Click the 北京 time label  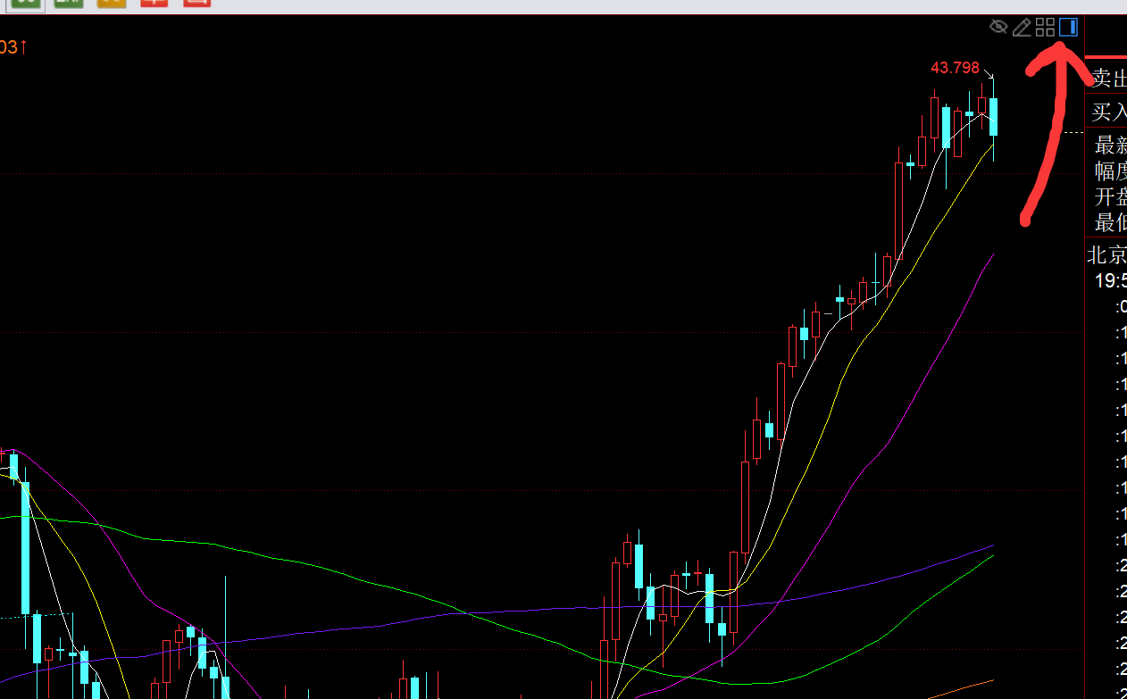coord(1106,255)
